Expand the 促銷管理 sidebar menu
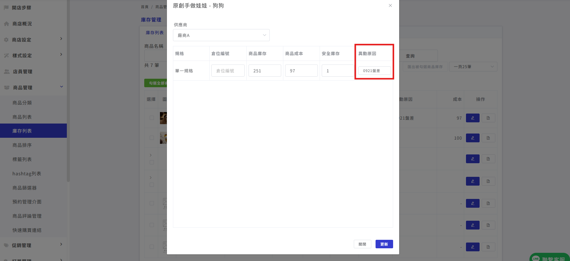The height and width of the screenshot is (261, 570). tap(61, 244)
